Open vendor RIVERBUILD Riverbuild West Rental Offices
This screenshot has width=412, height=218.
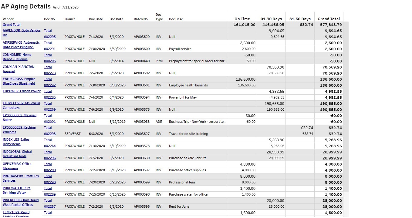tap(21, 203)
